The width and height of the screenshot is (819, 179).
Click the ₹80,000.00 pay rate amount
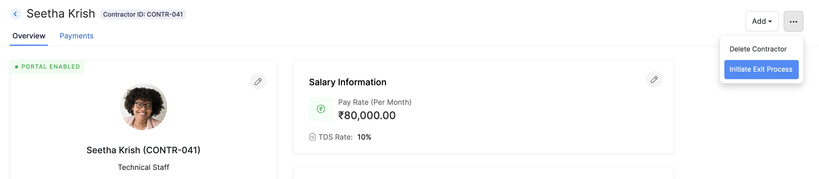coord(367,116)
